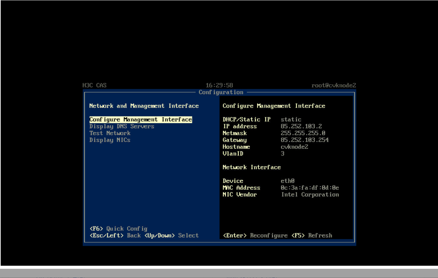Click the Intel Corporation vendor value
Image resolution: width=438 pixels, height=278 pixels.
pos(310,195)
